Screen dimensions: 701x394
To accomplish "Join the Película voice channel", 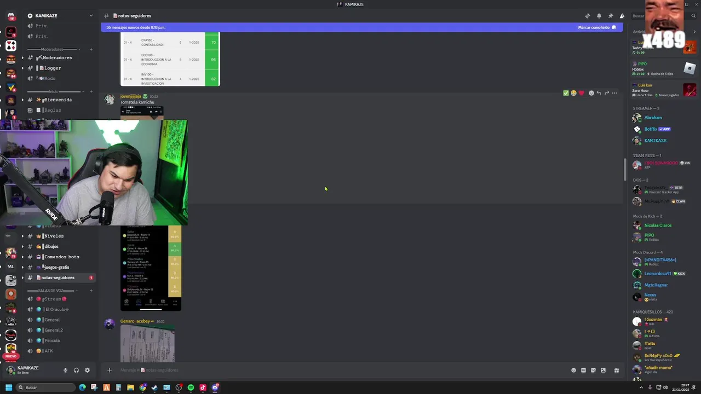I will click(60, 341).
